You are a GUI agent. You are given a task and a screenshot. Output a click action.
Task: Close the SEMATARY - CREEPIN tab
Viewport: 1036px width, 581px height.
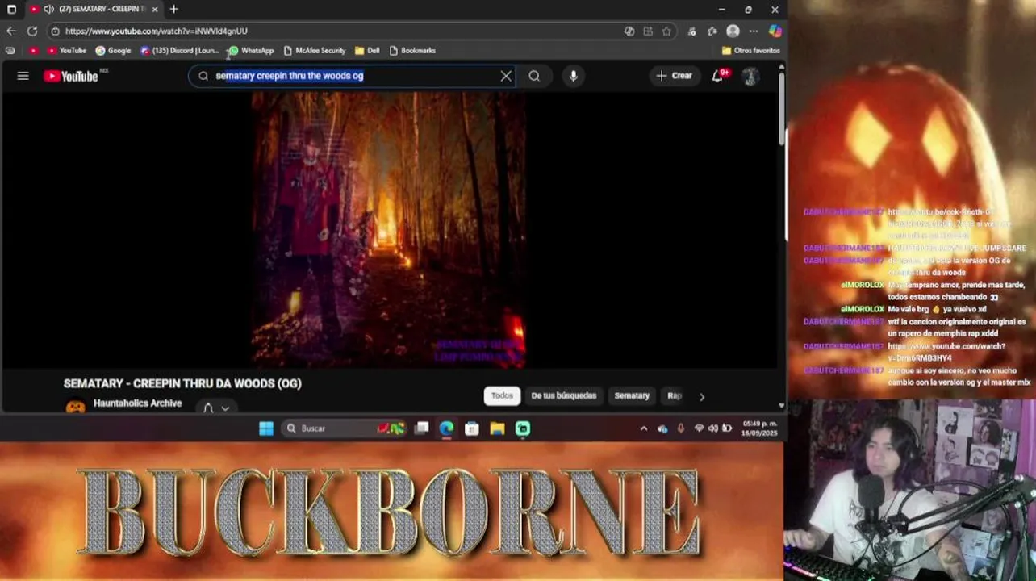[x=154, y=9]
